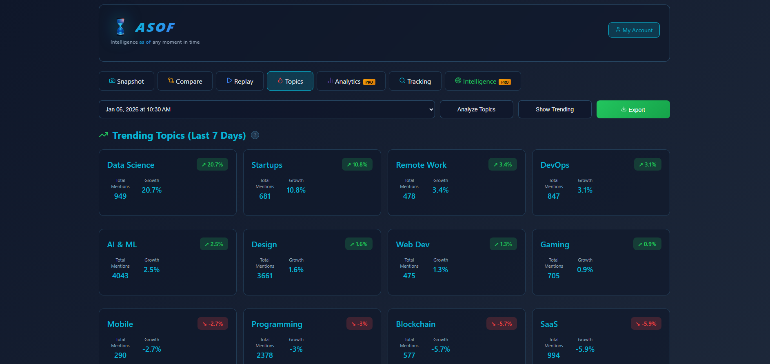Open the Mobile topic title
This screenshot has height=364, width=770.
120,324
